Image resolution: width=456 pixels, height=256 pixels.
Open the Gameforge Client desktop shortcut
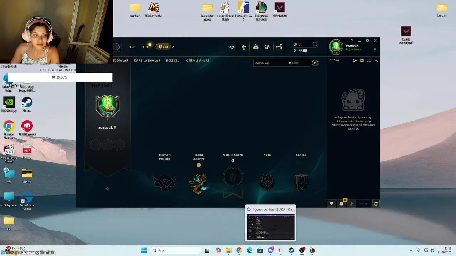[x=27, y=201]
